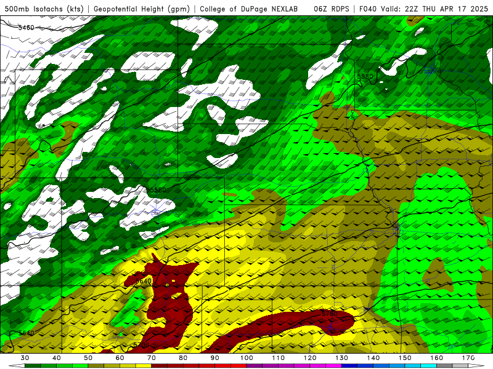
Task: Click the 80 kts color scale number
Action: pyautogui.click(x=183, y=358)
